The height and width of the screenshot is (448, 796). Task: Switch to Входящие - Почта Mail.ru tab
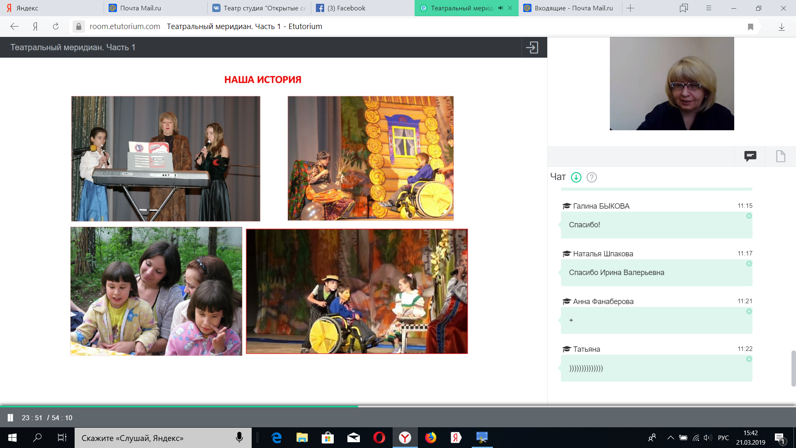(573, 8)
